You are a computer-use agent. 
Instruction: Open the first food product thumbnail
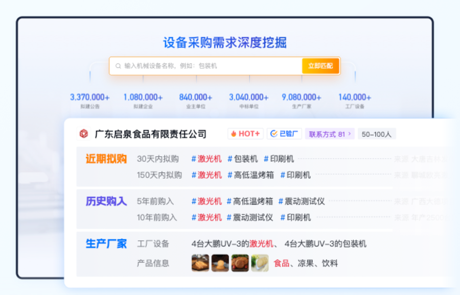[x=200, y=263]
